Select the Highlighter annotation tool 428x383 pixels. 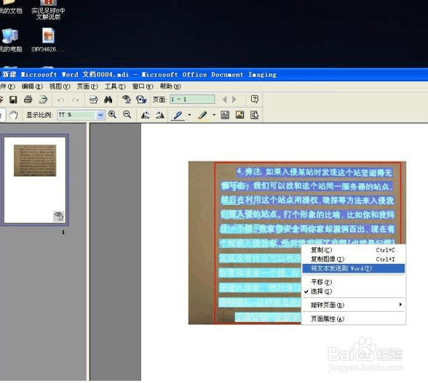(x=202, y=116)
